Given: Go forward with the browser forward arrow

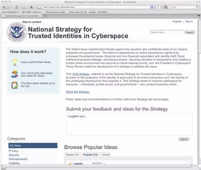Looking at the screenshot, I should pos(8,7).
